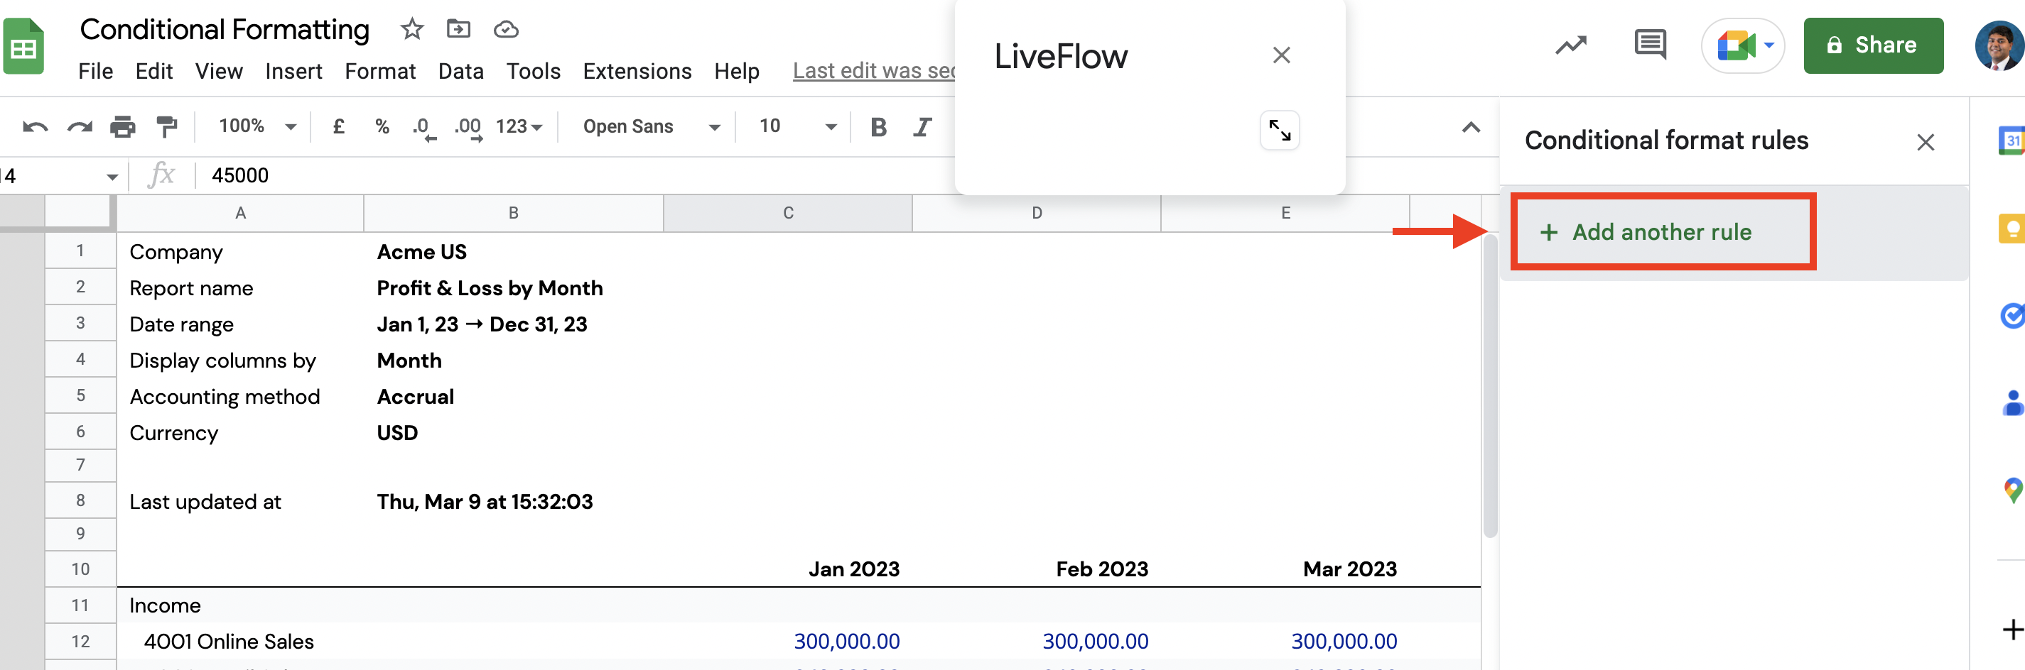The width and height of the screenshot is (2025, 670).
Task: Select the Acme US cell
Action: coord(513,251)
